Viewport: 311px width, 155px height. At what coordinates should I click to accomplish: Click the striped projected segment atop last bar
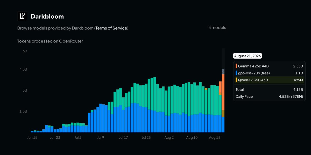point(223,72)
